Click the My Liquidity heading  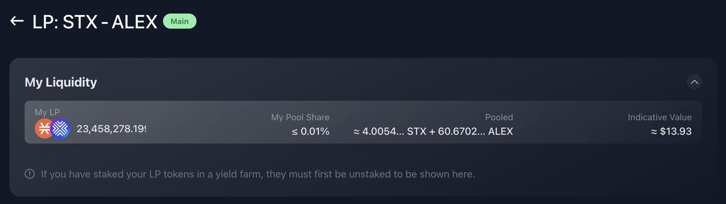click(61, 82)
